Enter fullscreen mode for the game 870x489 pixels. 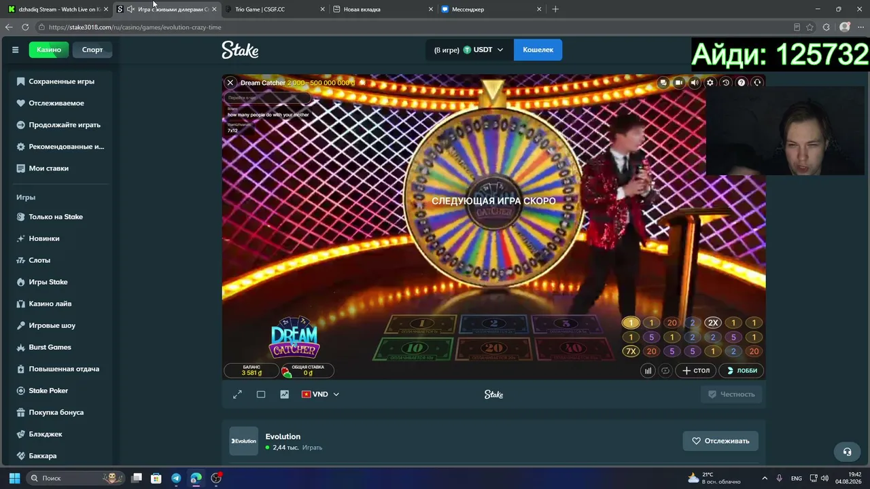(x=237, y=394)
